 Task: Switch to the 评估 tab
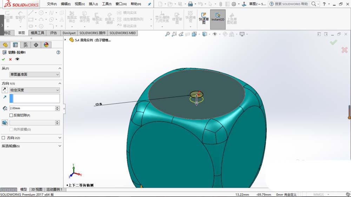tap(53, 33)
